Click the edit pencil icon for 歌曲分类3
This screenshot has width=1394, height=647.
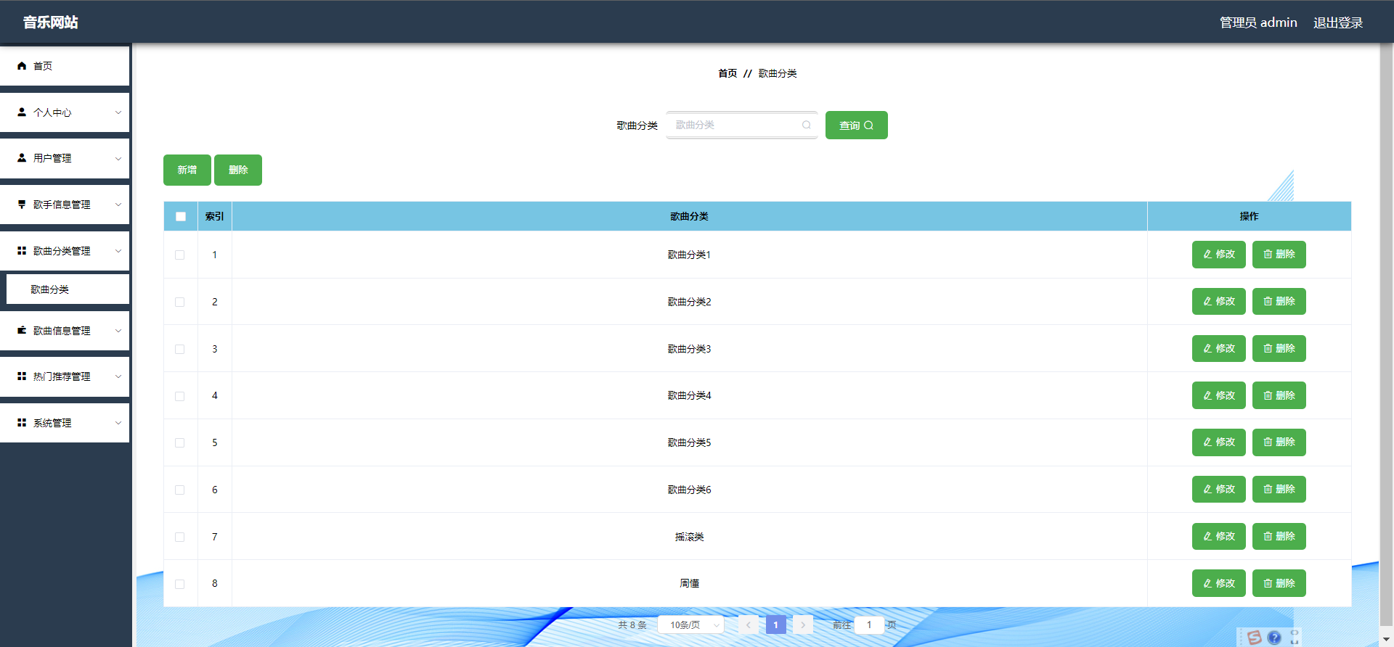point(1207,349)
